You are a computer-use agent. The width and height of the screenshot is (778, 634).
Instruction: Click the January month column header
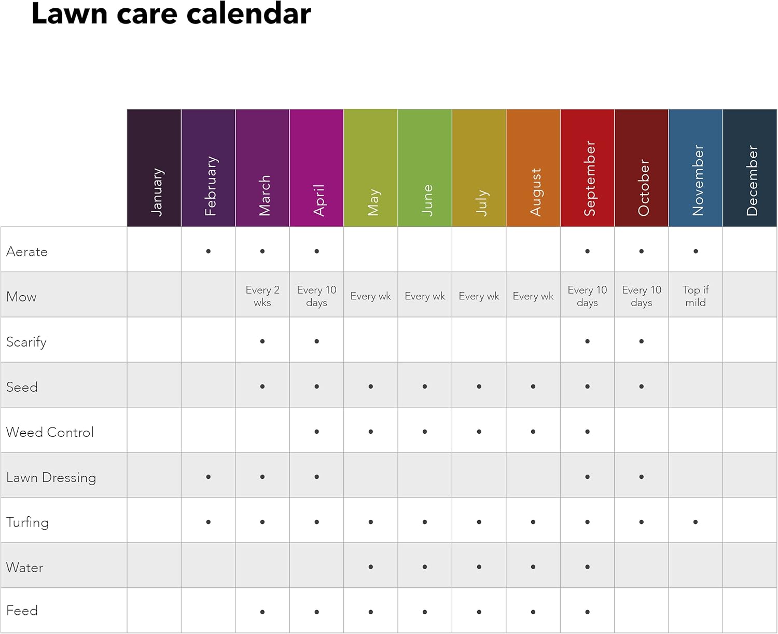154,168
